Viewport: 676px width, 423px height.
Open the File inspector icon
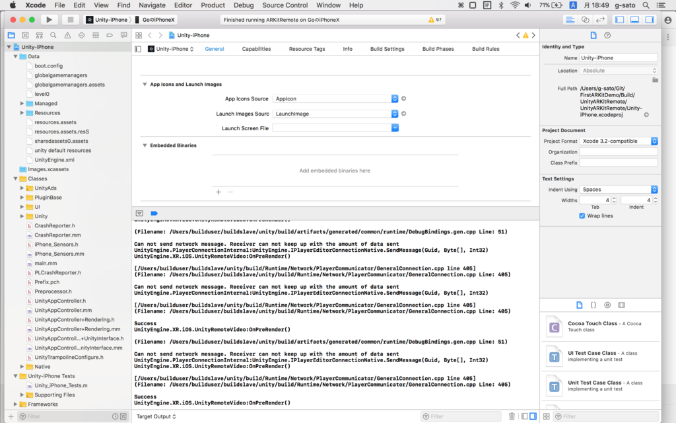[x=593, y=36]
